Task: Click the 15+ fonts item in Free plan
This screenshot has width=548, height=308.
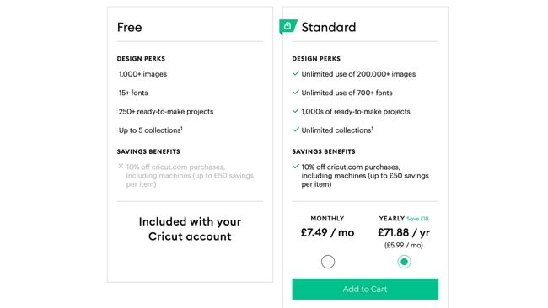Action: [x=133, y=93]
